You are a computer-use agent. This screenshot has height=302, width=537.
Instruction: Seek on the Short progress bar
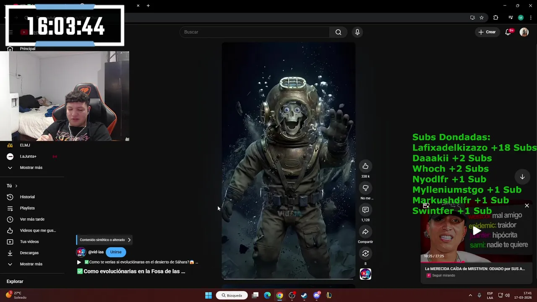click(289, 279)
